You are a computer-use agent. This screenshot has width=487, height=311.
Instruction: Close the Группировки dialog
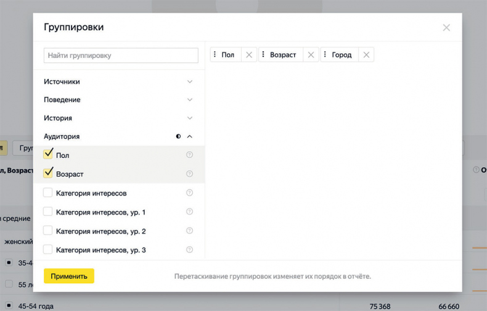click(x=446, y=27)
